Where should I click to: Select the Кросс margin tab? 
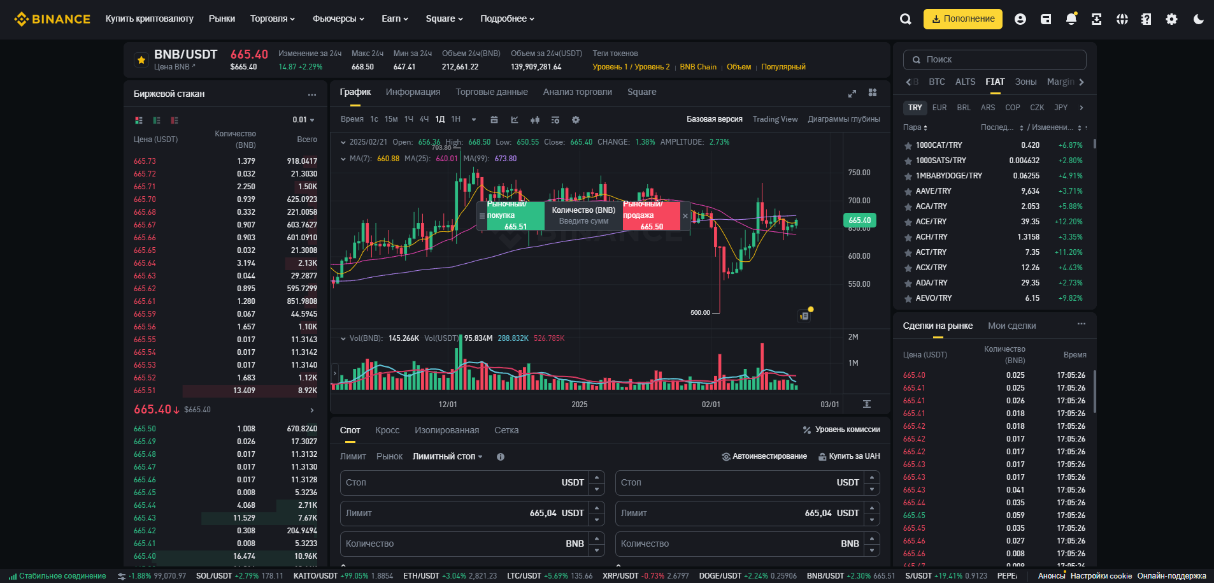point(387,431)
